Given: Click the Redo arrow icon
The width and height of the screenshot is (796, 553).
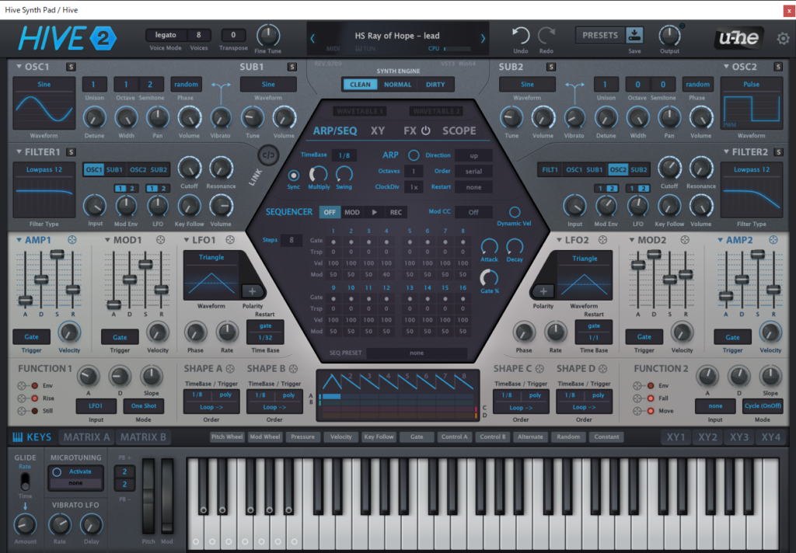Looking at the screenshot, I should pos(546,35).
